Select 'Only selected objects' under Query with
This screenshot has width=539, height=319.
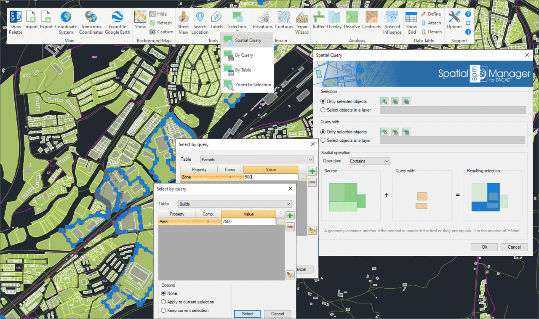click(x=344, y=132)
